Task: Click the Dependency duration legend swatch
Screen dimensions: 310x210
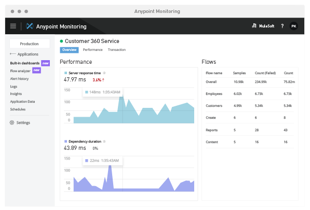Action: 65,142
